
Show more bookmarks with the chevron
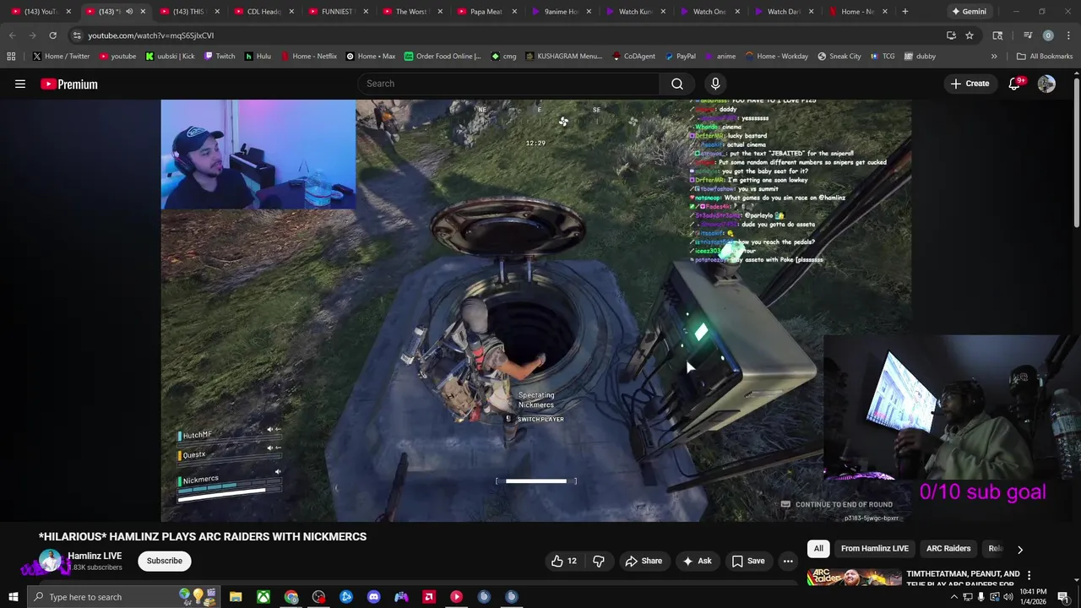coord(994,57)
